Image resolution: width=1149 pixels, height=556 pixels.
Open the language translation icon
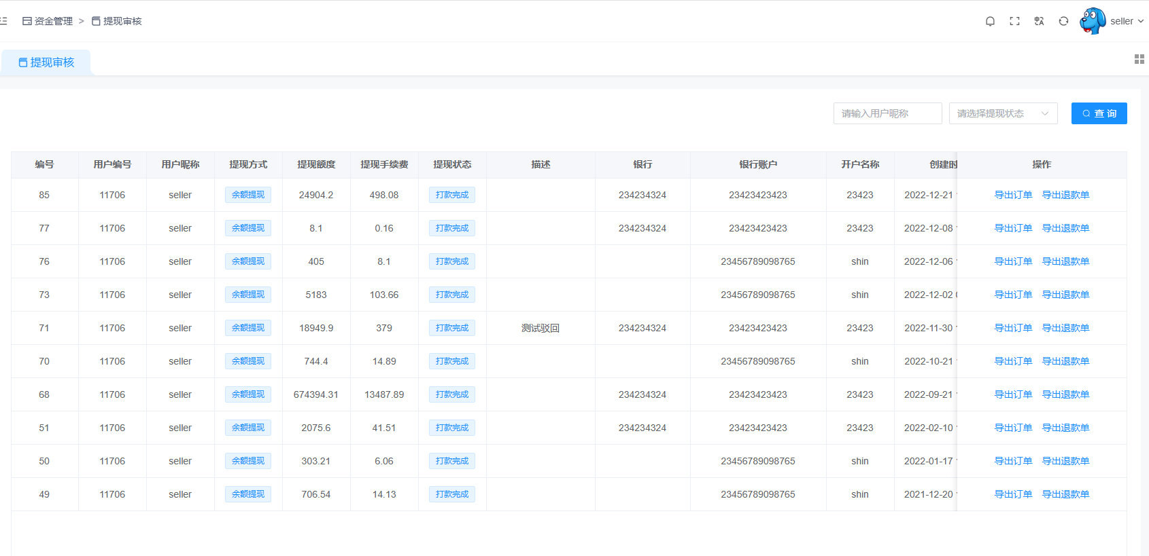pos(1039,21)
